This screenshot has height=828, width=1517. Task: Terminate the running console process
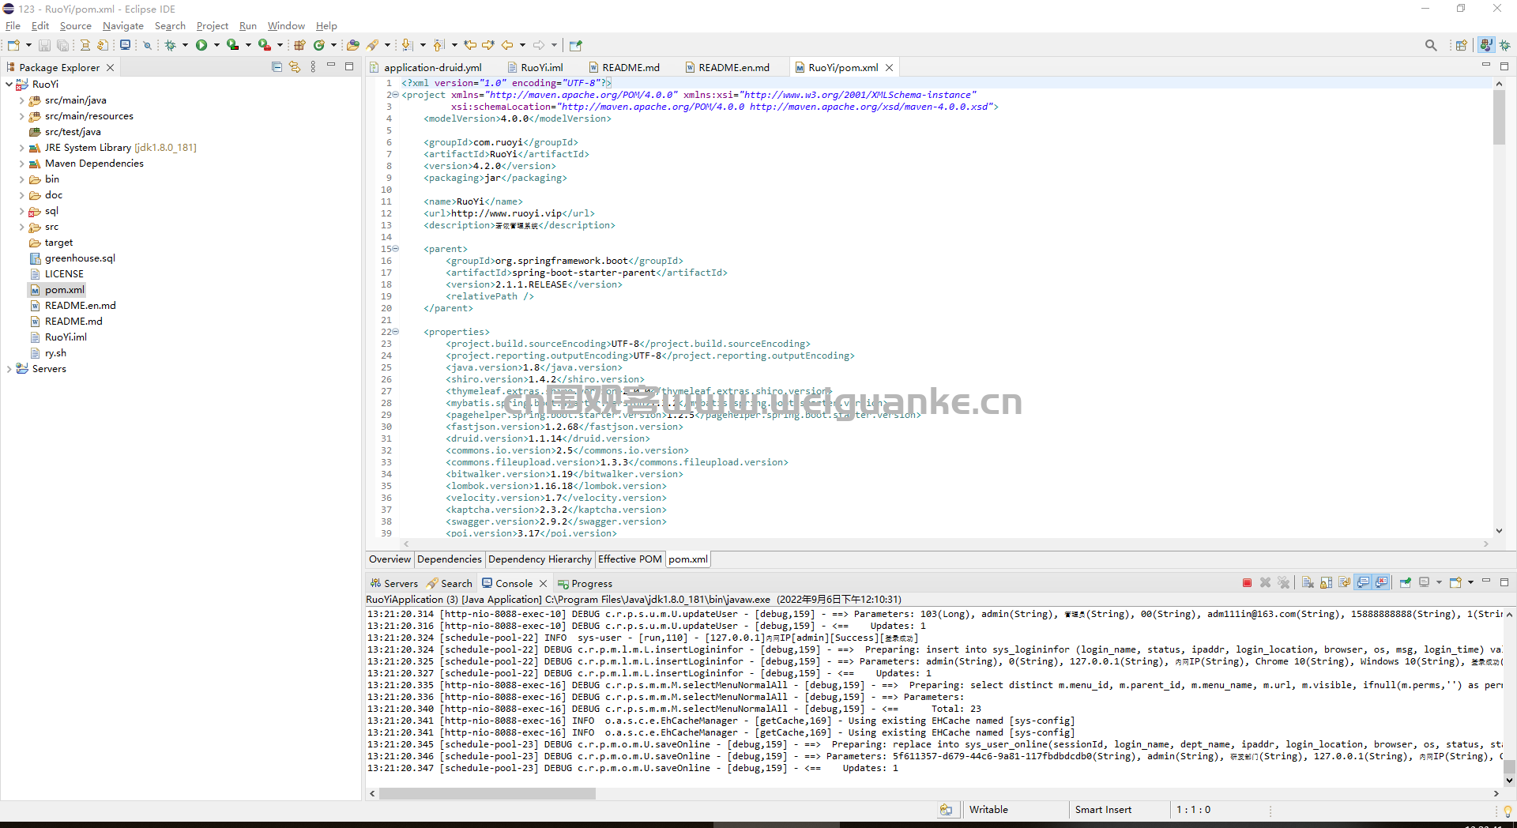(1247, 583)
